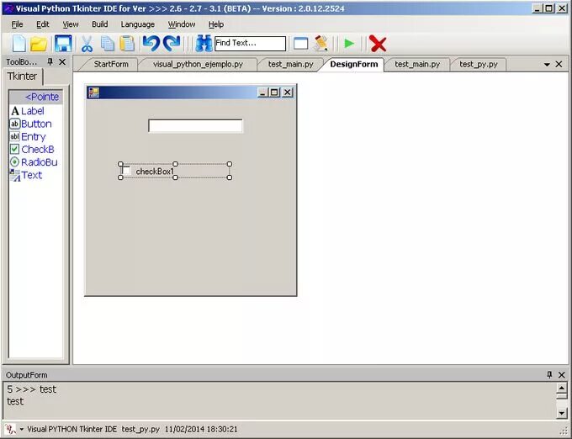
Task: Redo the last undone action
Action: pyautogui.click(x=172, y=44)
